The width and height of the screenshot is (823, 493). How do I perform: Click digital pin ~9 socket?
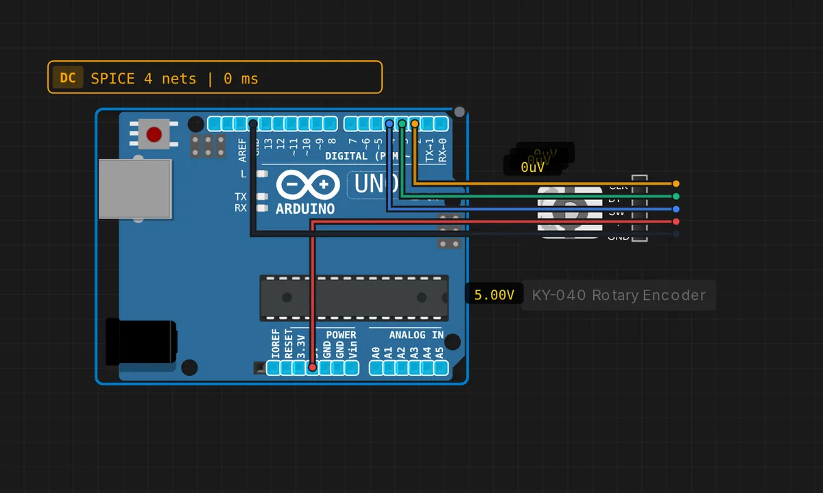317,124
